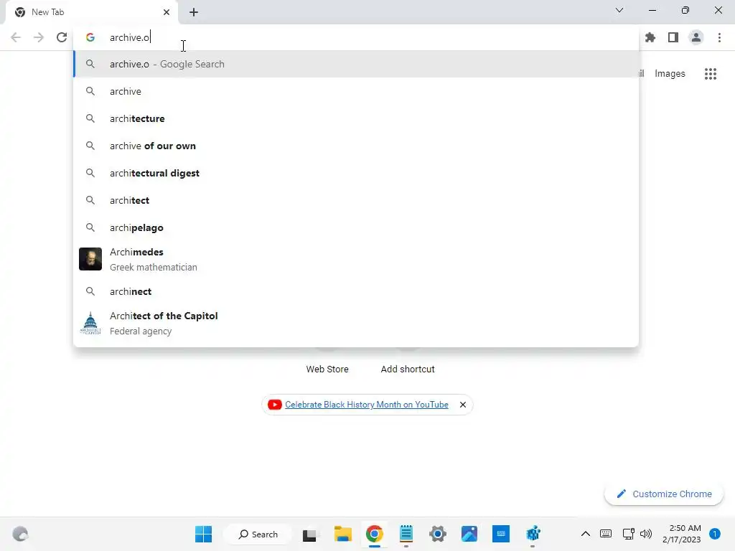This screenshot has width=735, height=551.
Task: Open Chrome's three-dot menu
Action: pos(719,37)
